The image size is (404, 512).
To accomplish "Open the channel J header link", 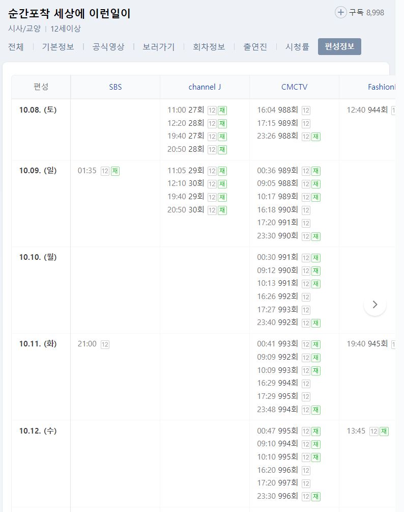I will point(205,87).
